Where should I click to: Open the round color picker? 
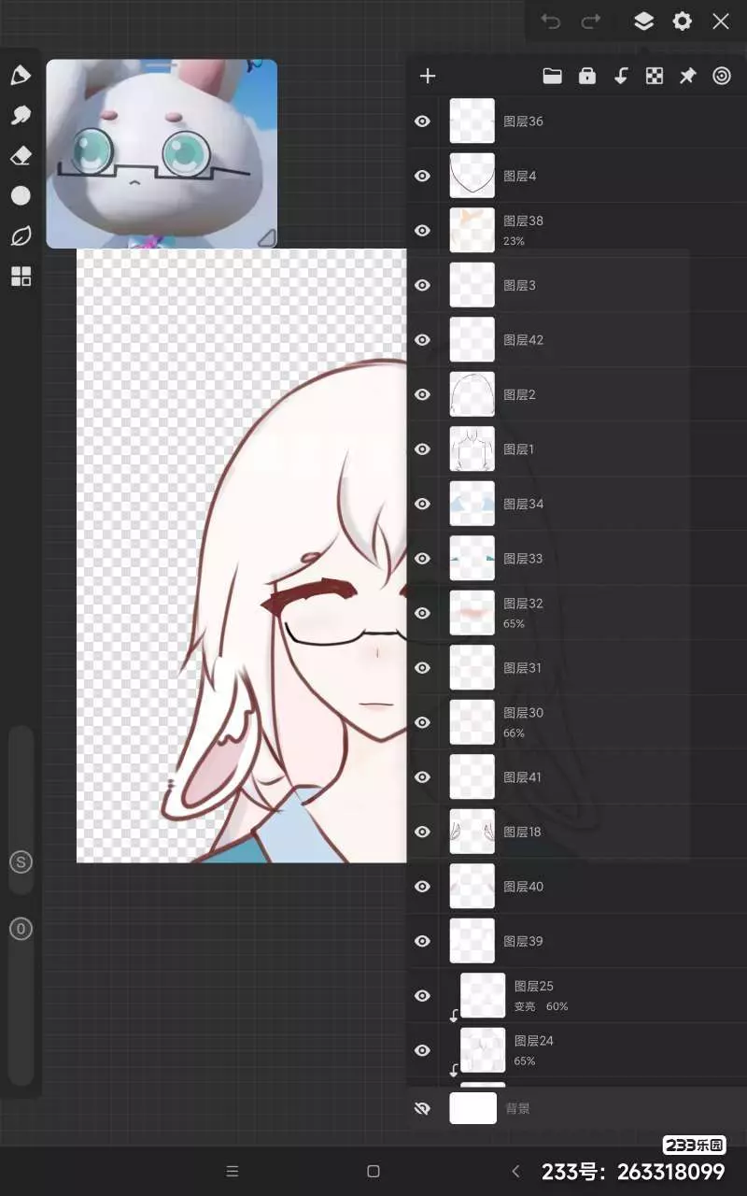pyautogui.click(x=21, y=195)
